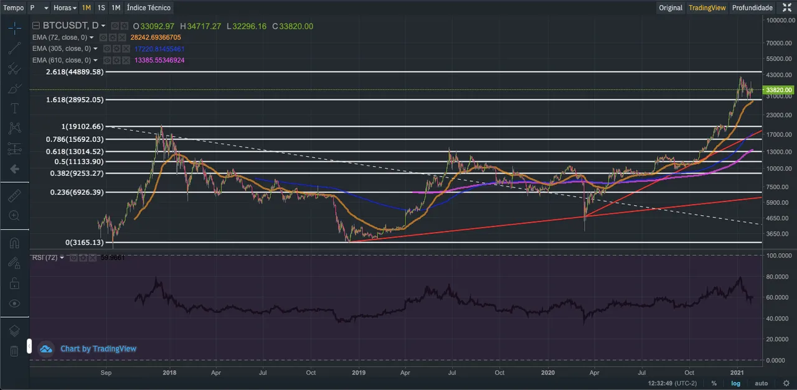797x390 pixels.
Task: Toggle auto scale button
Action: (x=761, y=383)
